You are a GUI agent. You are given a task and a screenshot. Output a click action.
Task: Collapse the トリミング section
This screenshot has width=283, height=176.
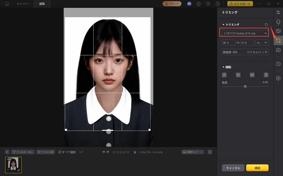(x=224, y=24)
